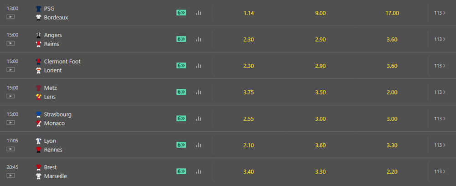The image size is (456, 186).
Task: Pick the draw at 3.50 for Metz vs Lens
Action: 321,93
